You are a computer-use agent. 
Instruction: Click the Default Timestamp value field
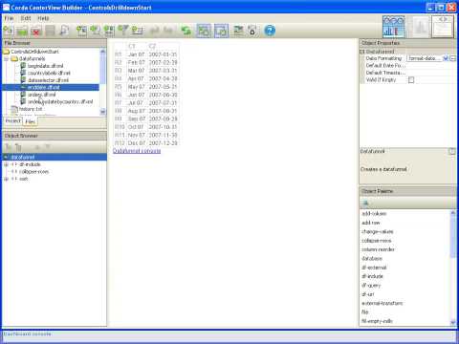431,73
